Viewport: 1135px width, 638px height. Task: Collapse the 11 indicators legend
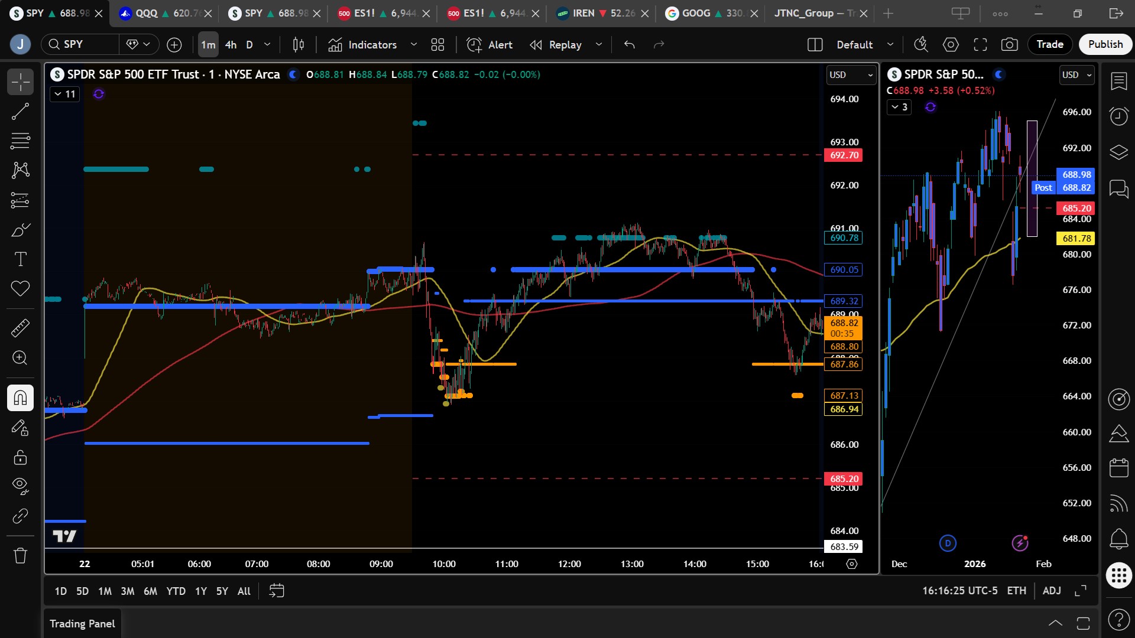64,94
